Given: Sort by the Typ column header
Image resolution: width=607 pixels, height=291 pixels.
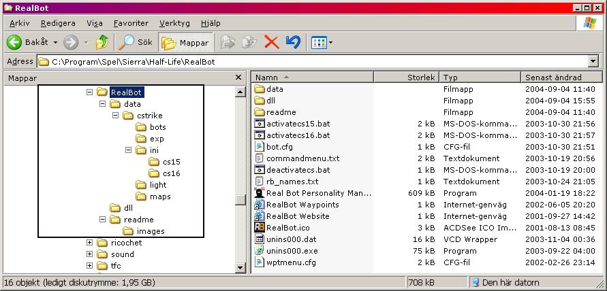Looking at the screenshot, I should tap(480, 78).
